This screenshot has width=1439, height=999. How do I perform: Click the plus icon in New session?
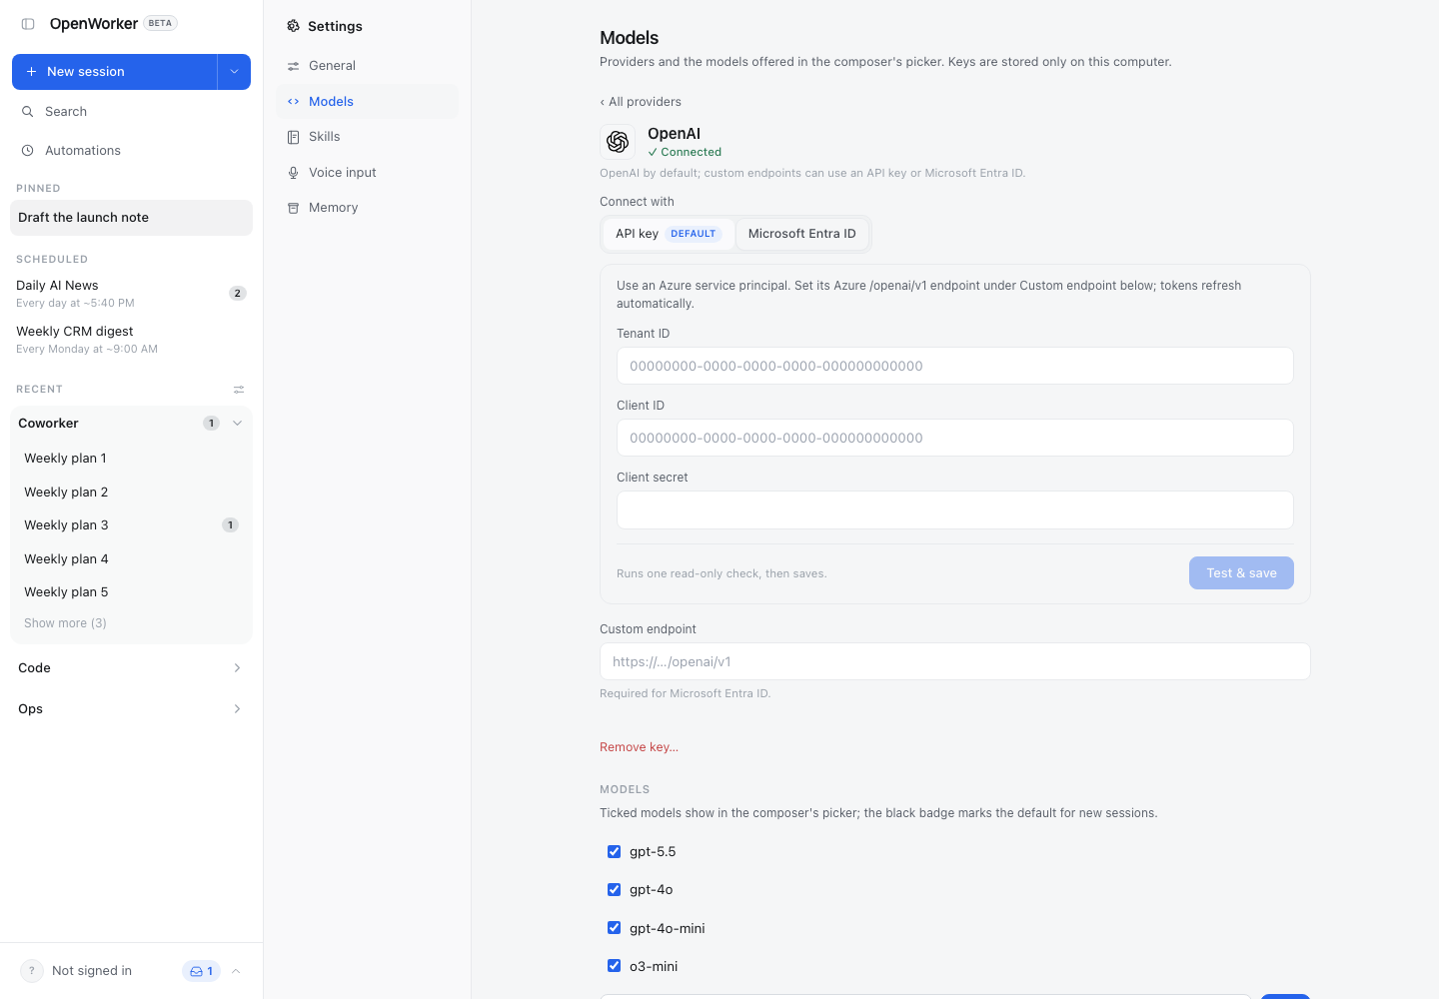pyautogui.click(x=31, y=72)
